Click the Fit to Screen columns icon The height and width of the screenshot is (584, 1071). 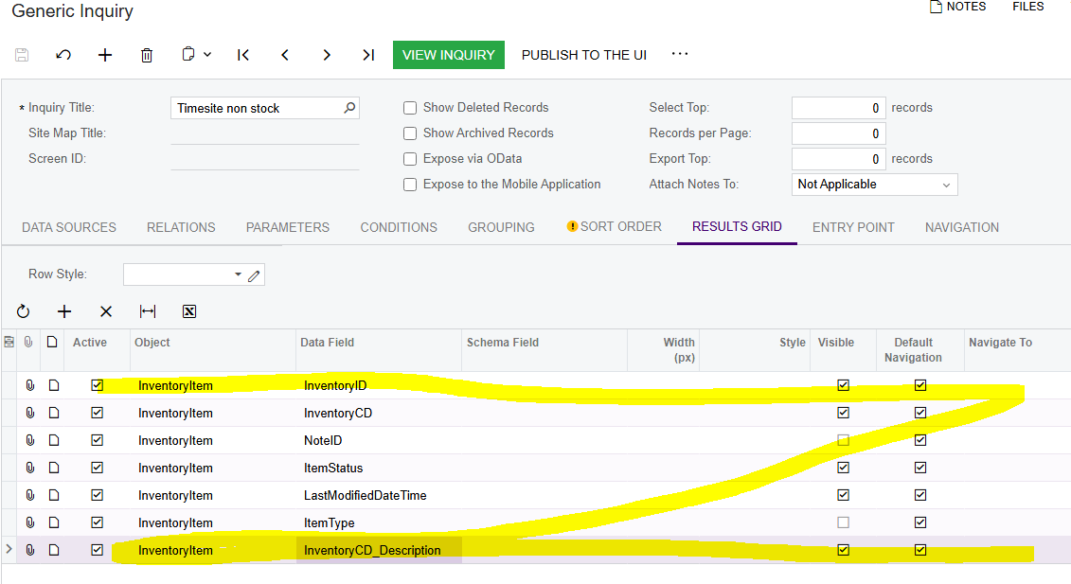pos(148,311)
